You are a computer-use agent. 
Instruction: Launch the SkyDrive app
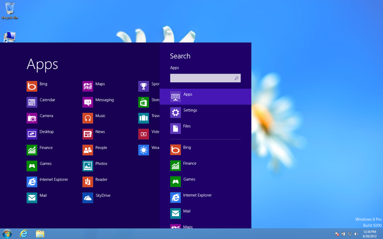point(97,198)
